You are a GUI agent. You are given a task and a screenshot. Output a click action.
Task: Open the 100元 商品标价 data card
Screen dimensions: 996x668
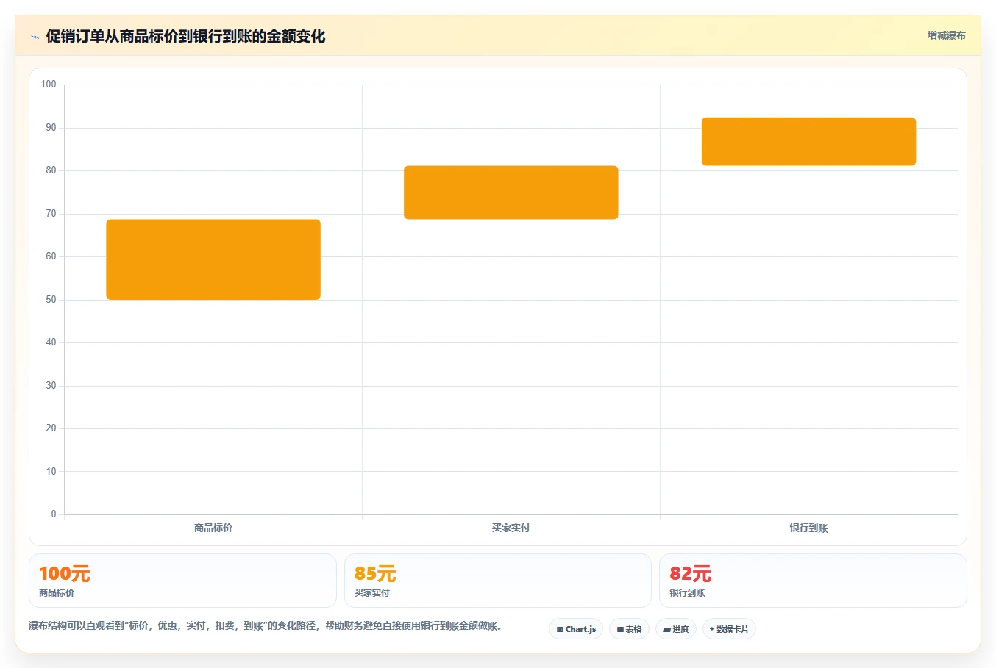(x=182, y=581)
